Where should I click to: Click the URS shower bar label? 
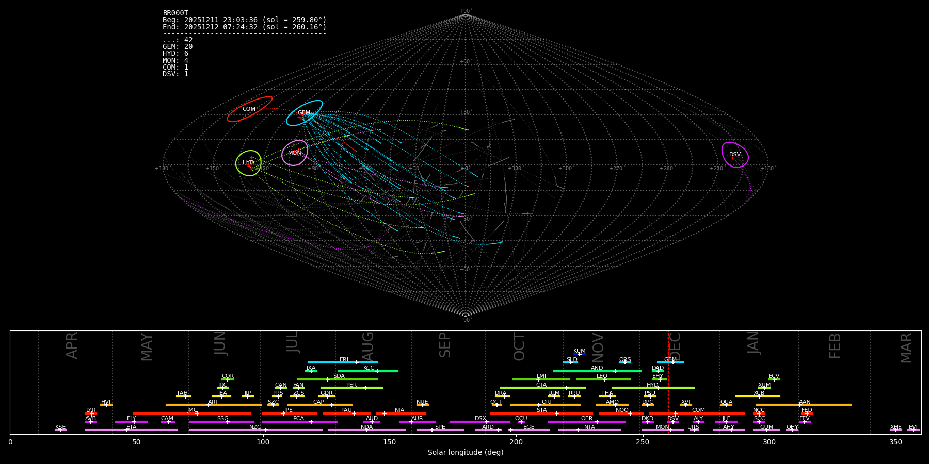click(694, 427)
